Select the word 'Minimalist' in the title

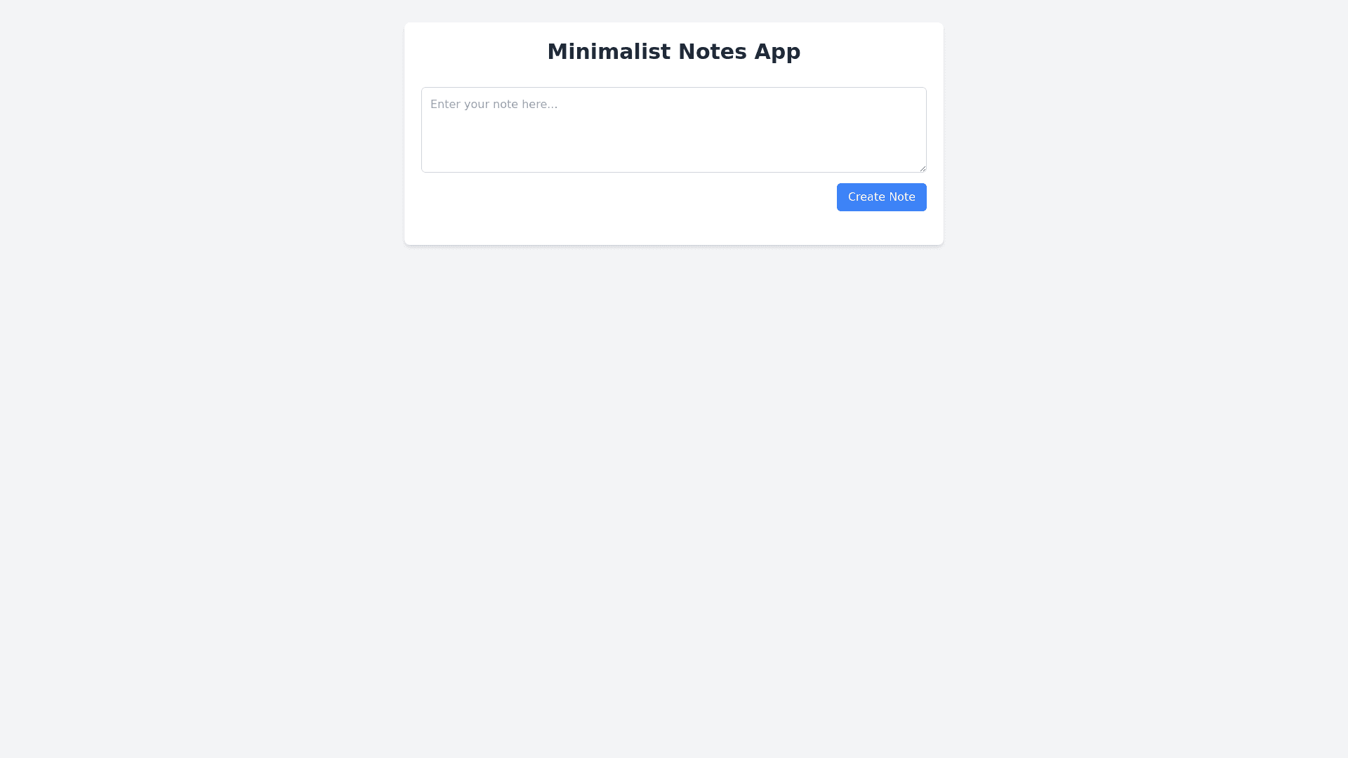pos(608,51)
